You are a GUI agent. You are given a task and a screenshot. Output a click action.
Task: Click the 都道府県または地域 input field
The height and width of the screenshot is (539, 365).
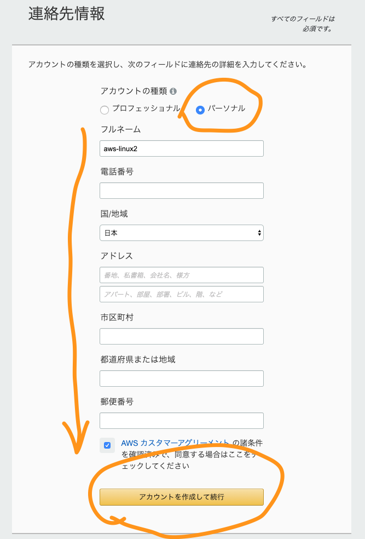tap(182, 379)
